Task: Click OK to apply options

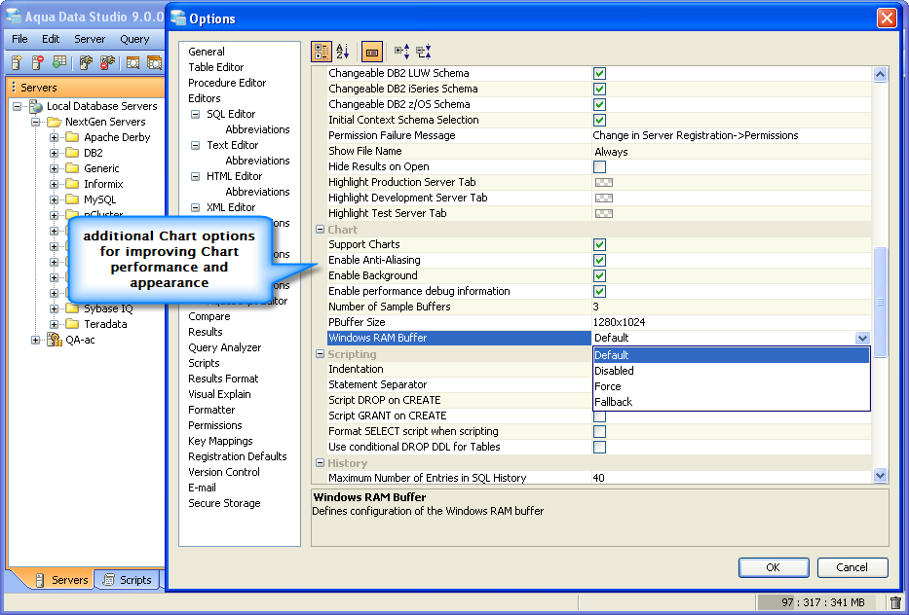Action: tap(774, 567)
